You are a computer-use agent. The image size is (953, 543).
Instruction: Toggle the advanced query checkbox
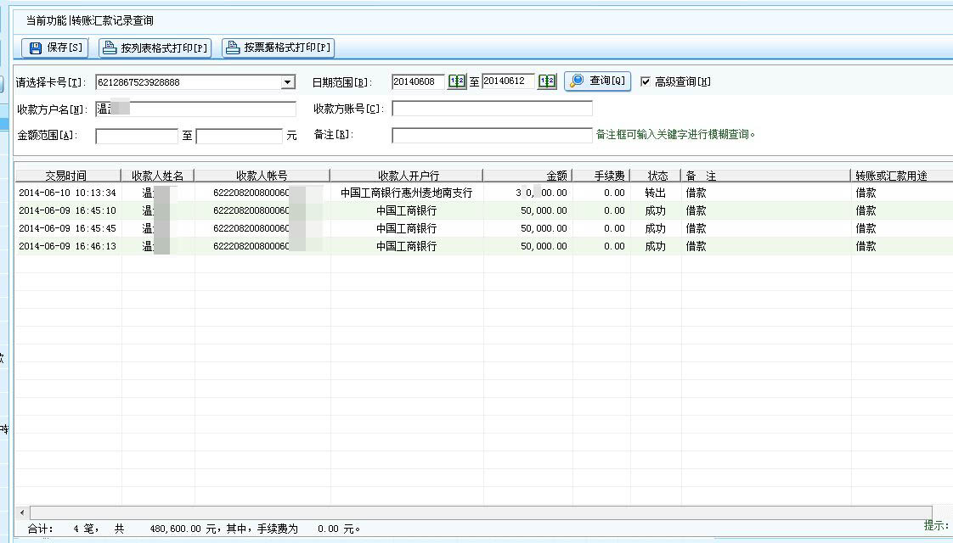(x=646, y=81)
